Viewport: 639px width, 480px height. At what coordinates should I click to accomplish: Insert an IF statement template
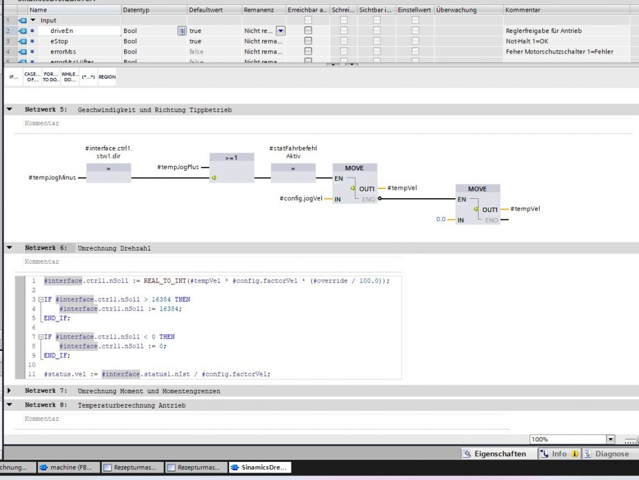[x=14, y=77]
